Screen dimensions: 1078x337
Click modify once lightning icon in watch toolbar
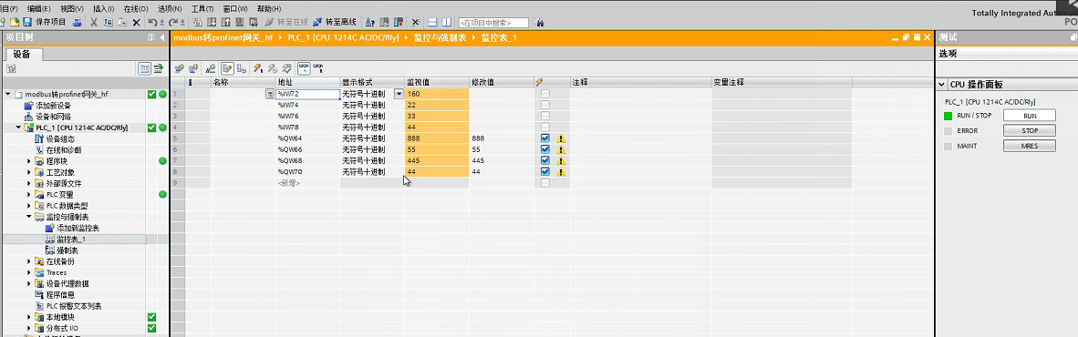coord(258,68)
